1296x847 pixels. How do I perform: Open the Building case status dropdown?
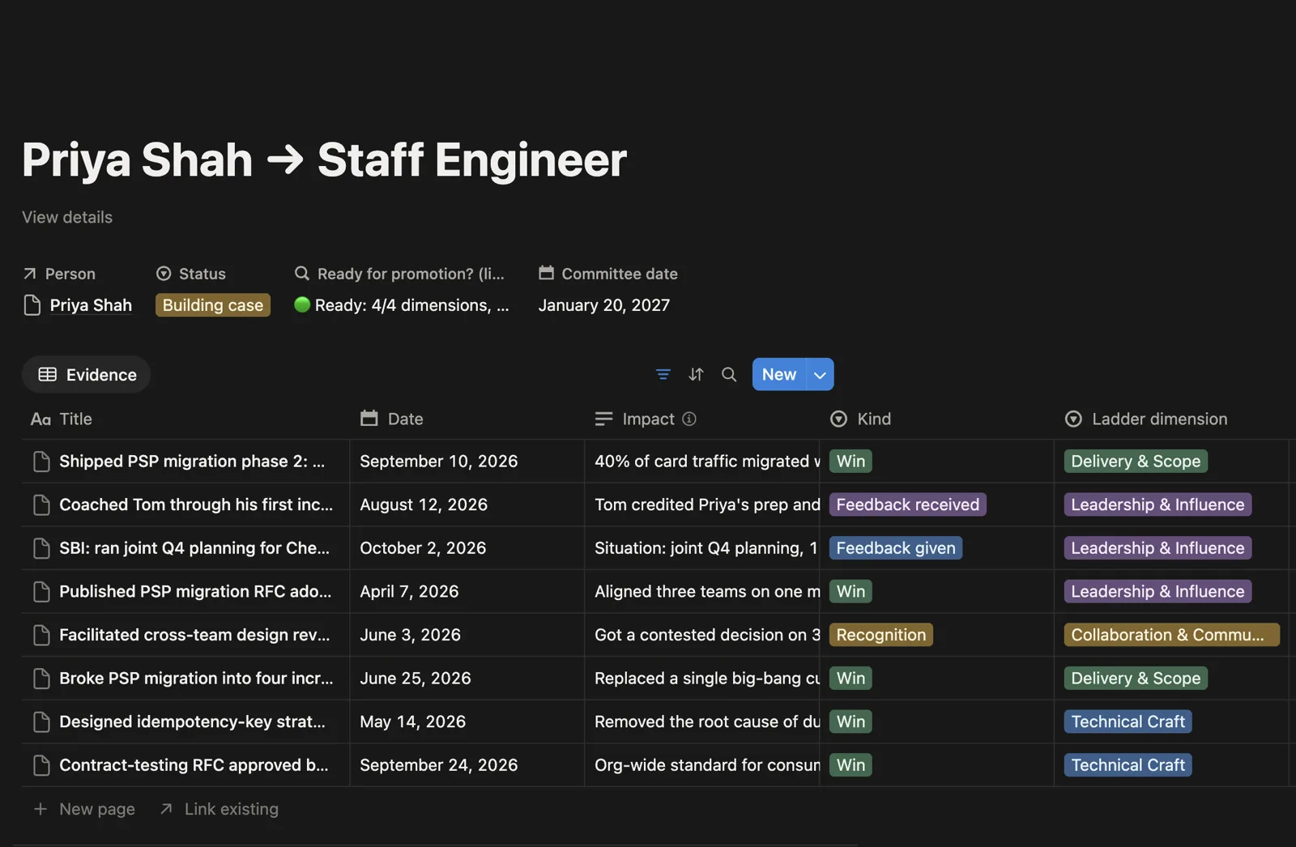tap(213, 305)
